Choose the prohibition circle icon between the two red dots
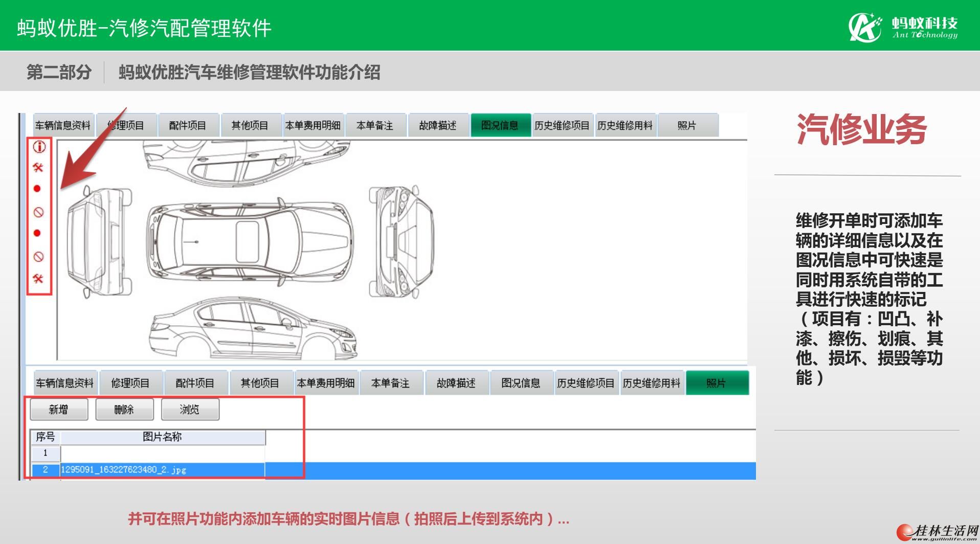The height and width of the screenshot is (544, 980). (x=38, y=212)
